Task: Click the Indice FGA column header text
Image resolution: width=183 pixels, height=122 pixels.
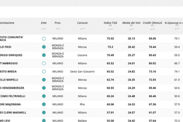Action: tap(110, 23)
